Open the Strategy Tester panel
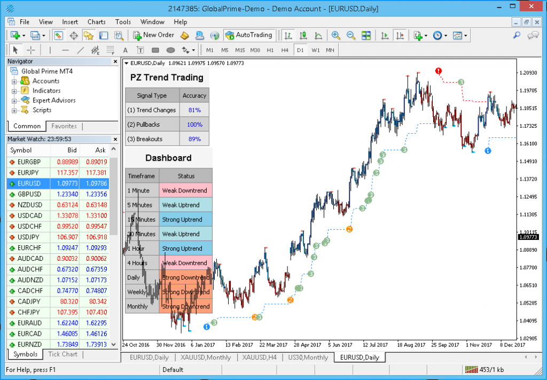Viewport: 547px width, 380px height. [119, 35]
